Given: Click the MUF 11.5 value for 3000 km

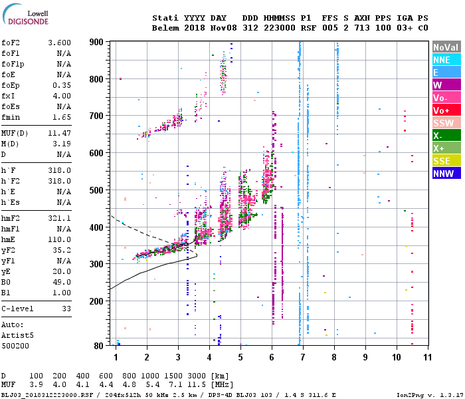Looking at the screenshot, I should coord(197,384).
